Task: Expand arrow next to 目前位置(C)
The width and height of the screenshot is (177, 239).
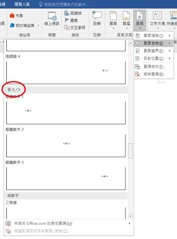Action: click(x=170, y=58)
